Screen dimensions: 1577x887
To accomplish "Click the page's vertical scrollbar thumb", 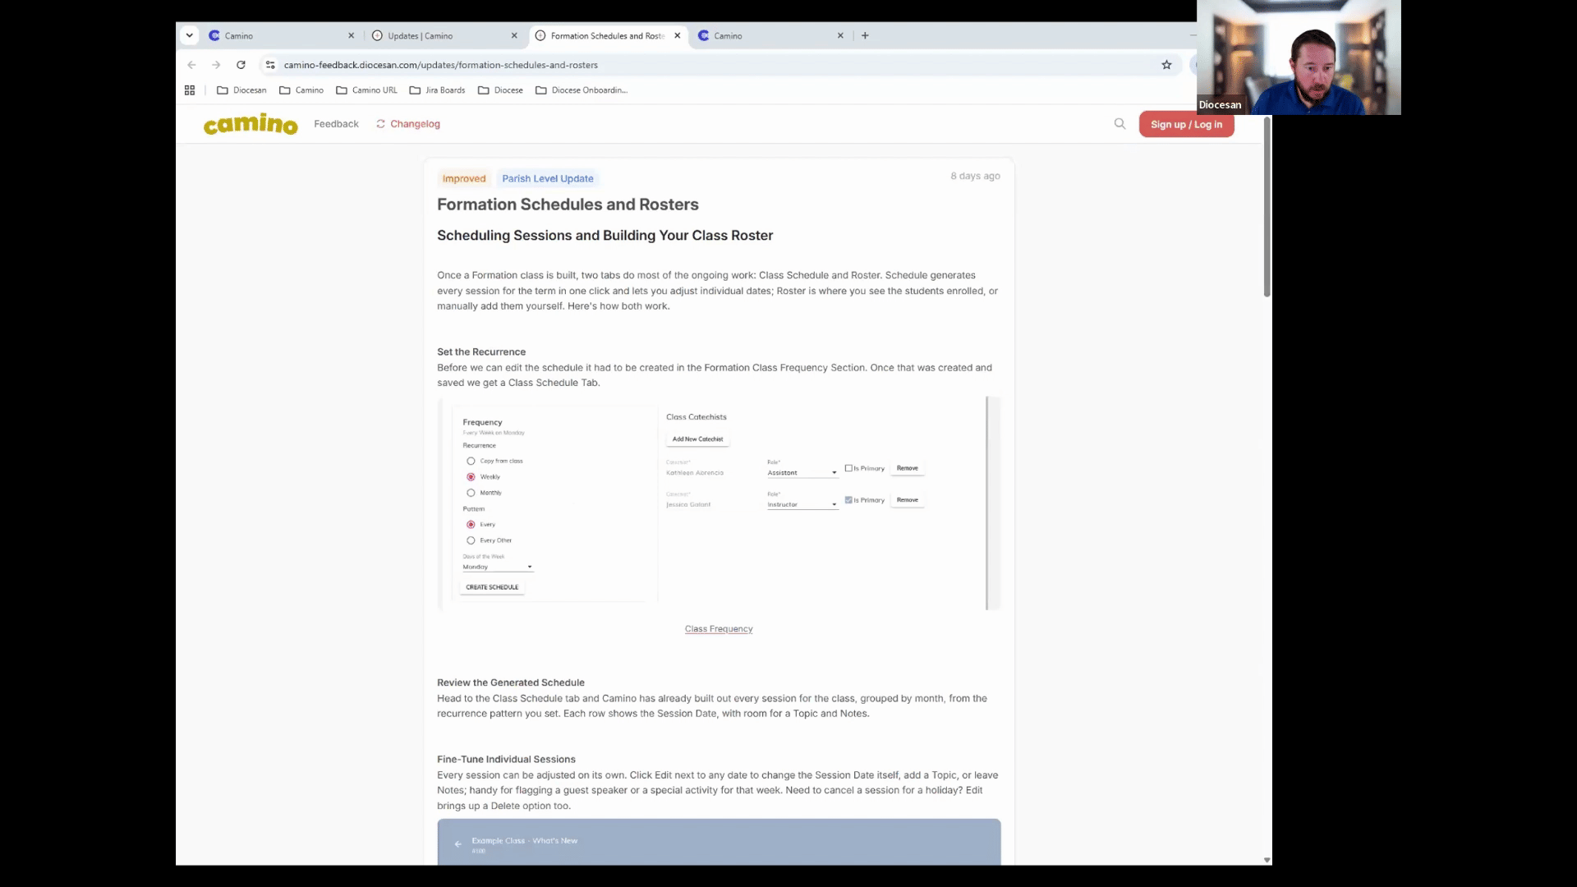I will 1267,206.
